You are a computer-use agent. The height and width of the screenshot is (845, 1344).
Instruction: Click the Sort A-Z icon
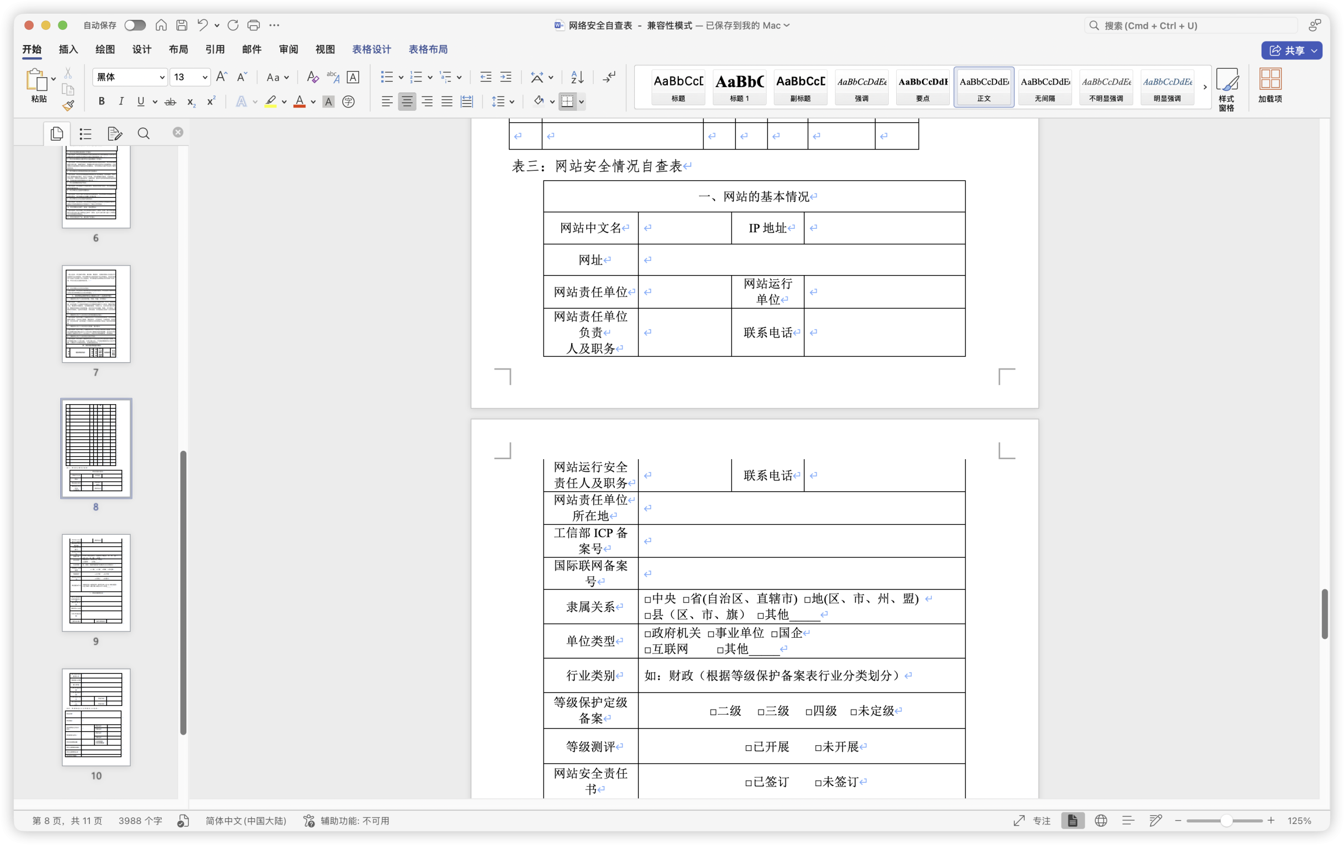click(x=577, y=77)
